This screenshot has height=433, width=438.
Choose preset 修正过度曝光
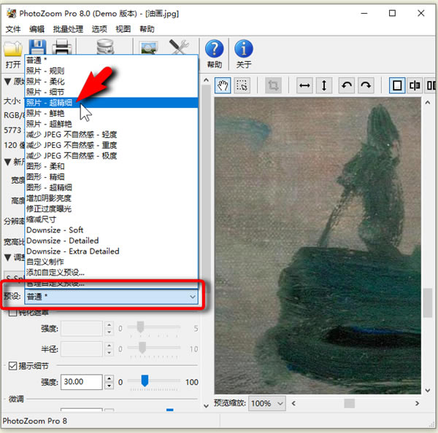(x=112, y=208)
